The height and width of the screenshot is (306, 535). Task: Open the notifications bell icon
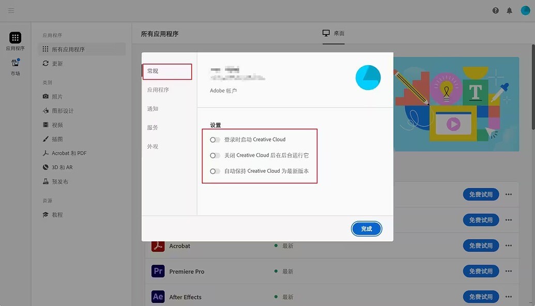pyautogui.click(x=510, y=10)
